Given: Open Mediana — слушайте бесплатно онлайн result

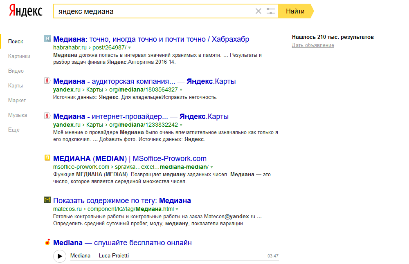Looking at the screenshot, I should (122, 243).
